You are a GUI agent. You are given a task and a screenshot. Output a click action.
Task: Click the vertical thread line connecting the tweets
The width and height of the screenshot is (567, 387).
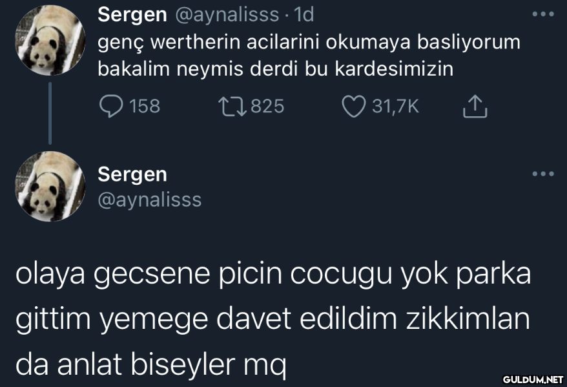point(50,113)
